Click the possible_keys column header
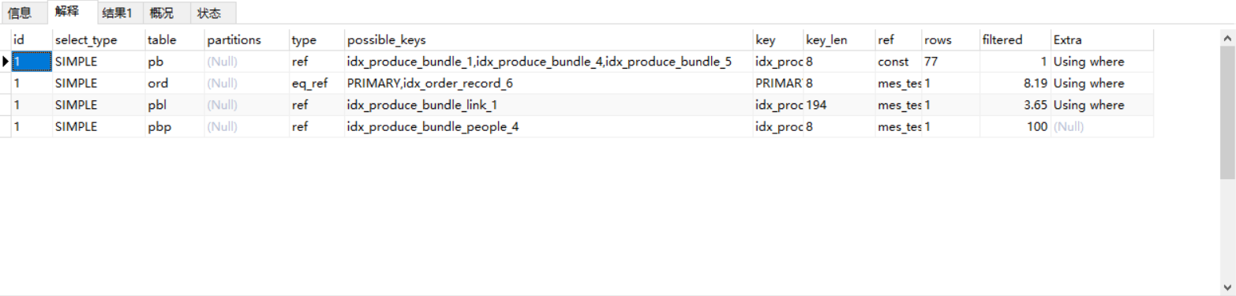 [549, 39]
